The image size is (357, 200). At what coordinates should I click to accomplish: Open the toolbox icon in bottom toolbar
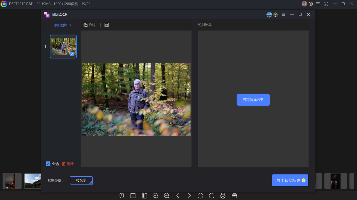(234, 196)
